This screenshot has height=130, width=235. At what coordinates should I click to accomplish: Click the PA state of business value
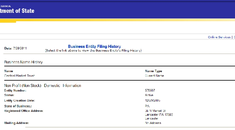147,106
